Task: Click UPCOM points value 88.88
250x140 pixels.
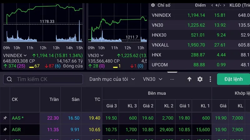Action: tap(199, 65)
